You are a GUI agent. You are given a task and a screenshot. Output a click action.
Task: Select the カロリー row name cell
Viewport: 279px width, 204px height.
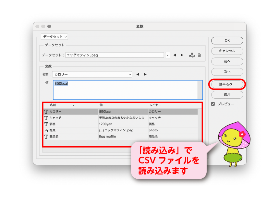(x=74, y=112)
